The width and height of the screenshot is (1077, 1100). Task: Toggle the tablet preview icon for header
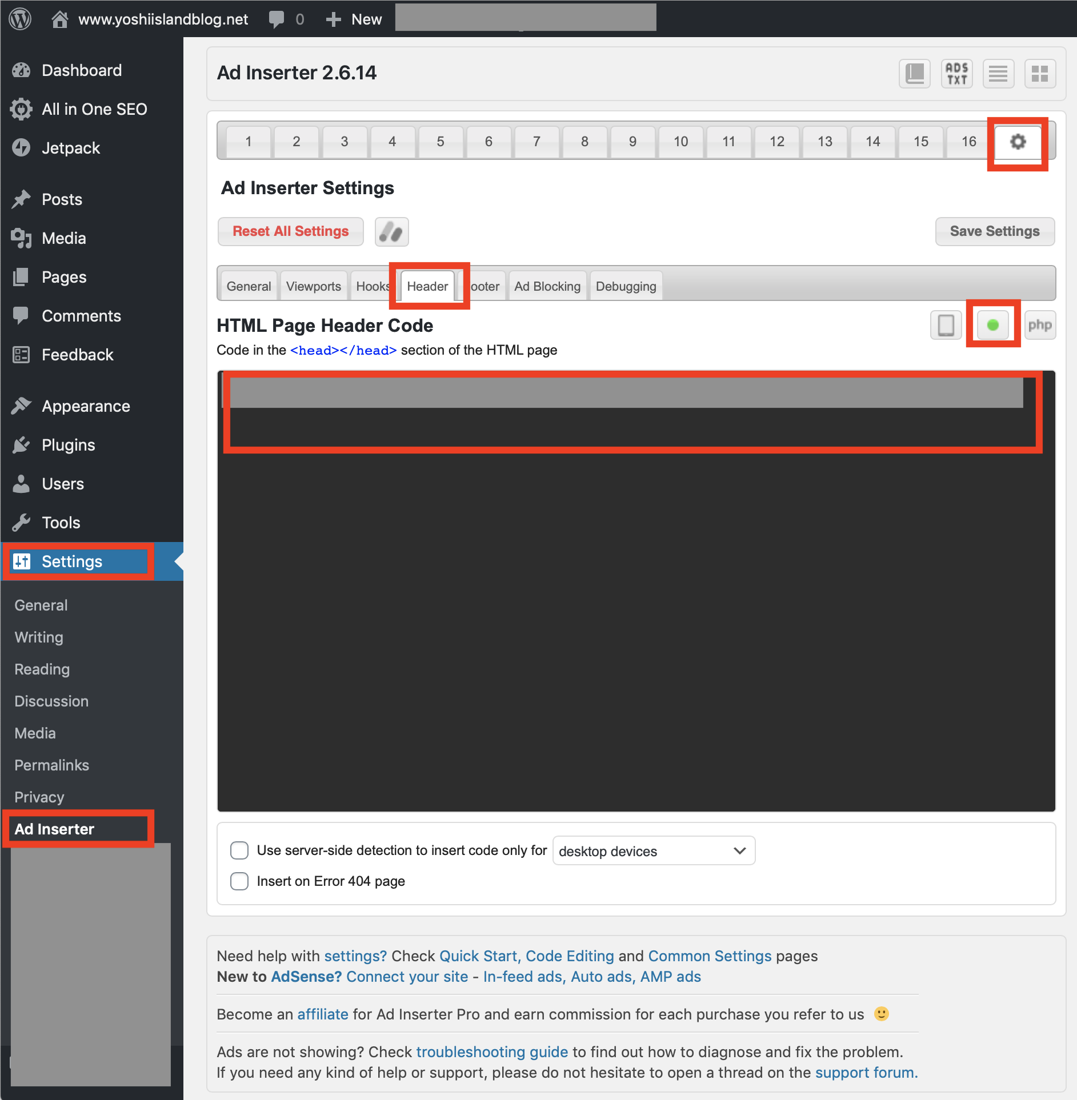tap(946, 326)
